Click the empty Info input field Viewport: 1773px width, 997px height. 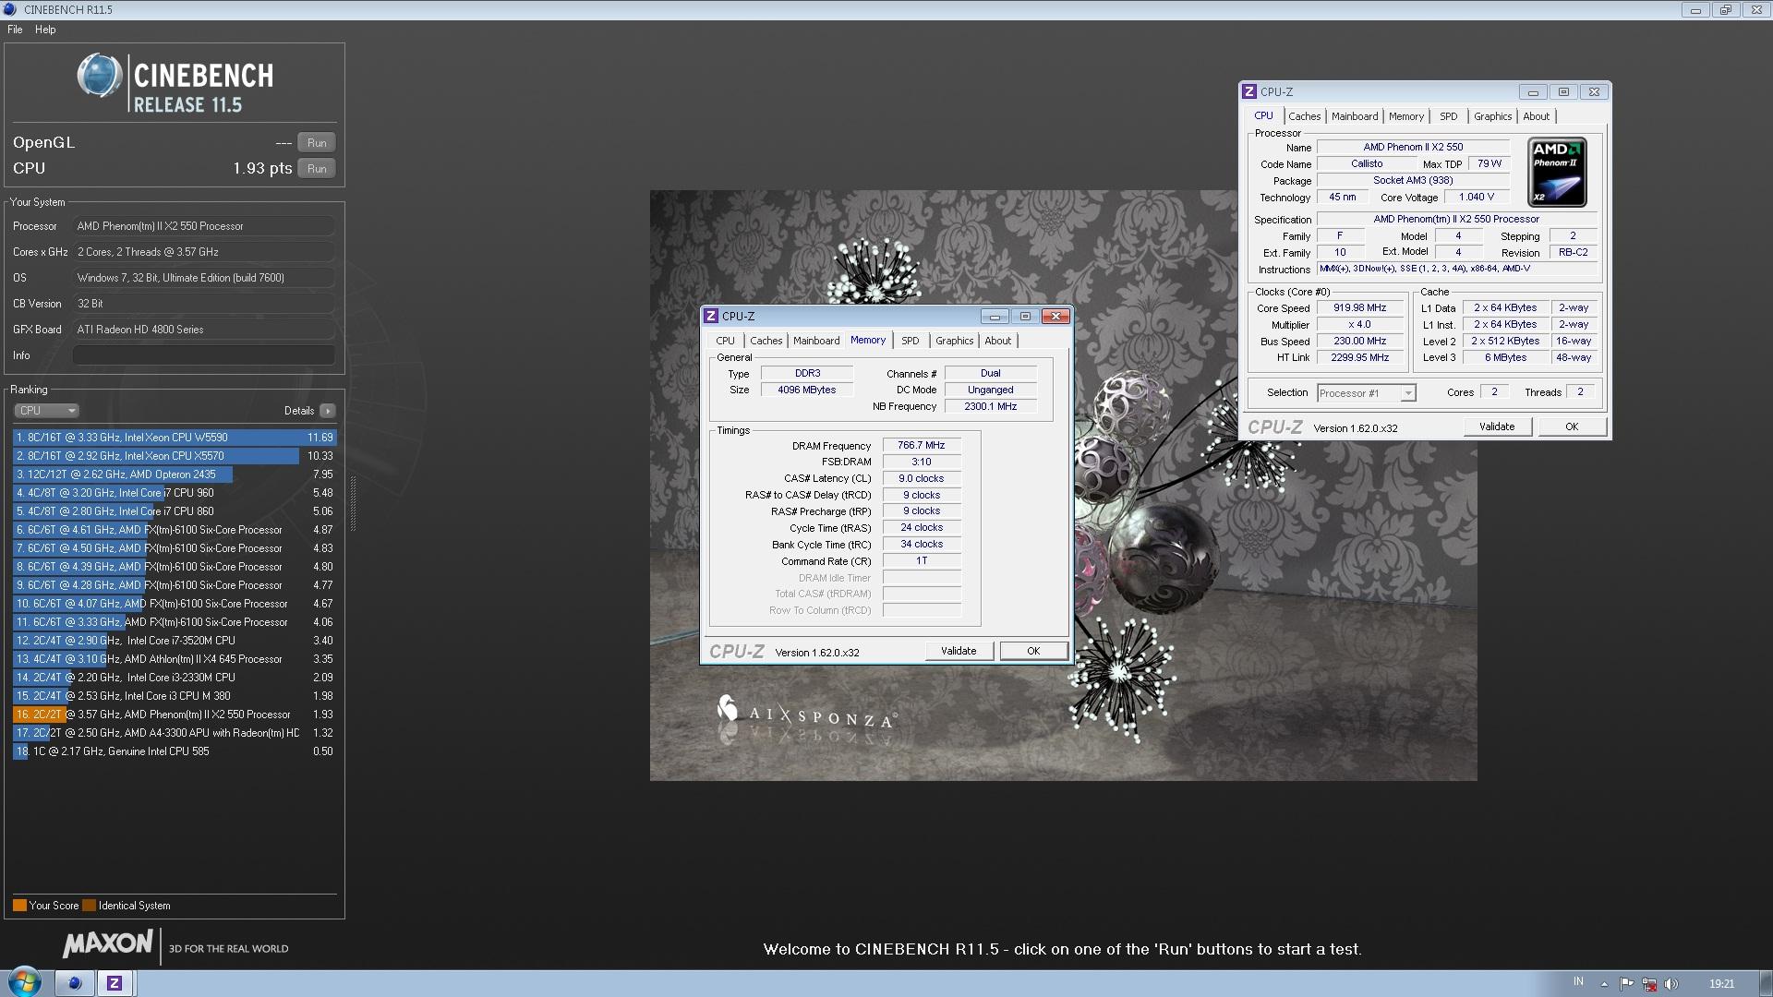[204, 355]
